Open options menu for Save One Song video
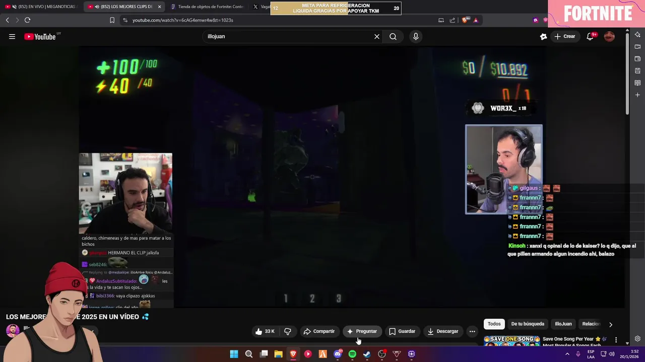 [616, 340]
